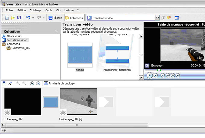Click the zoom out magnifier icon
The height and width of the screenshot is (138, 205).
24,83
